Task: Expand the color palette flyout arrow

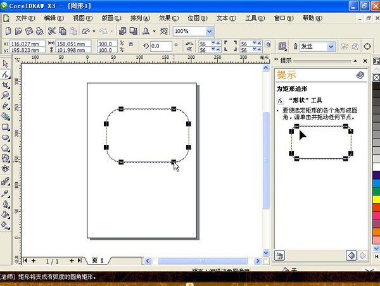Action: pyautogui.click(x=376, y=256)
